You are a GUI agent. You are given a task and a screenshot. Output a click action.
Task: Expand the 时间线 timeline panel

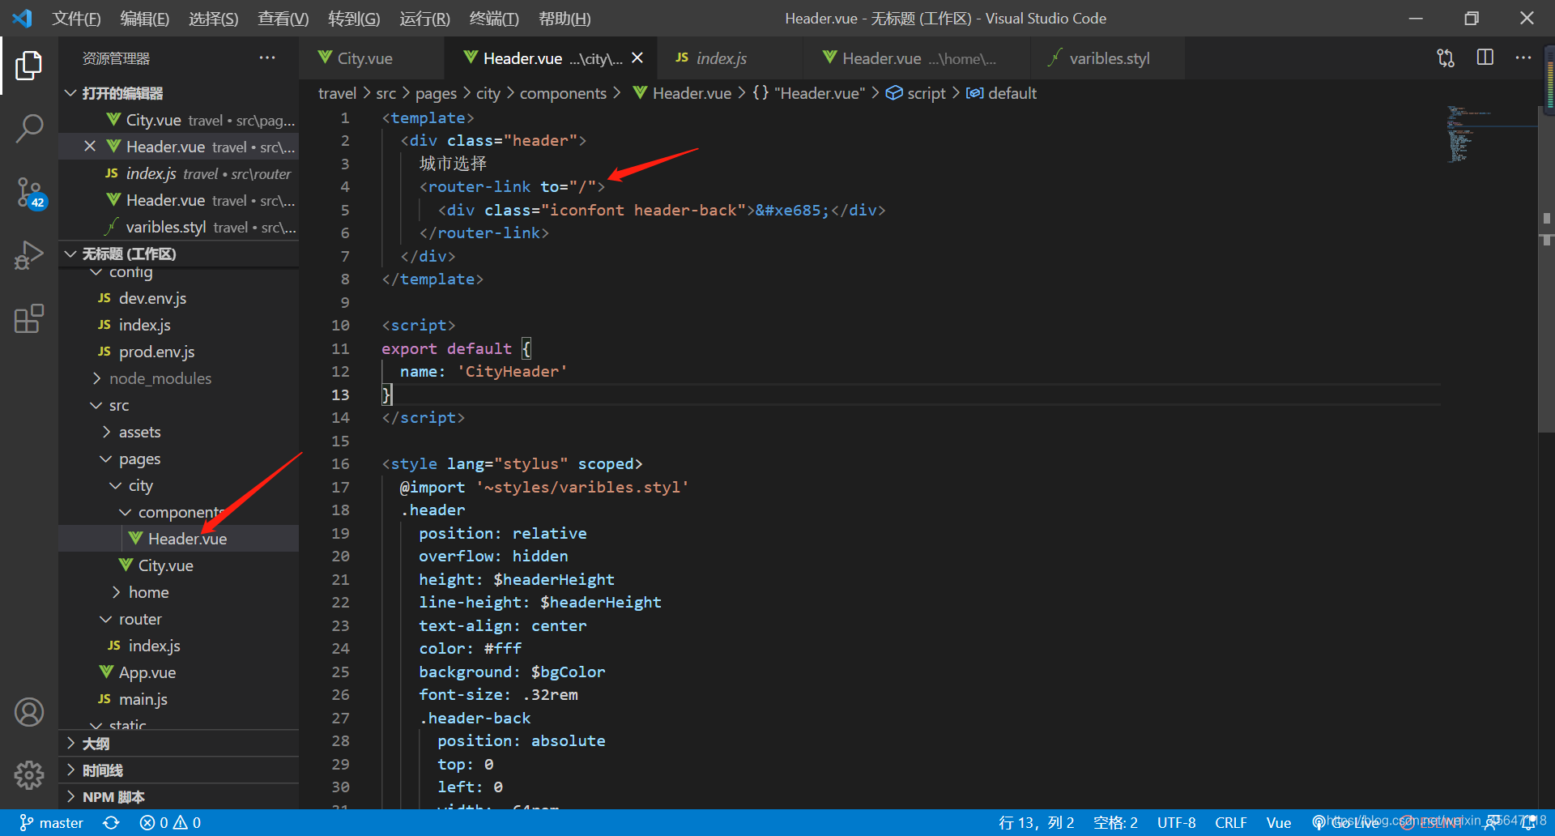pyautogui.click(x=179, y=770)
